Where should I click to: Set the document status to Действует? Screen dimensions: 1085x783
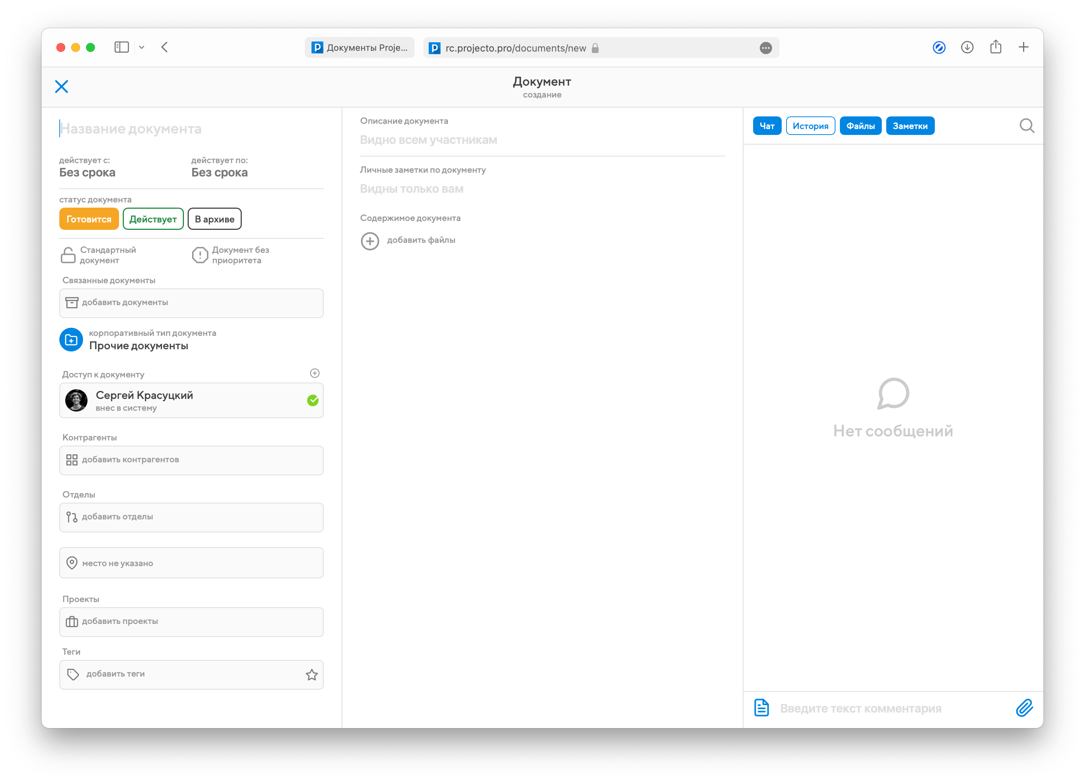tap(153, 219)
